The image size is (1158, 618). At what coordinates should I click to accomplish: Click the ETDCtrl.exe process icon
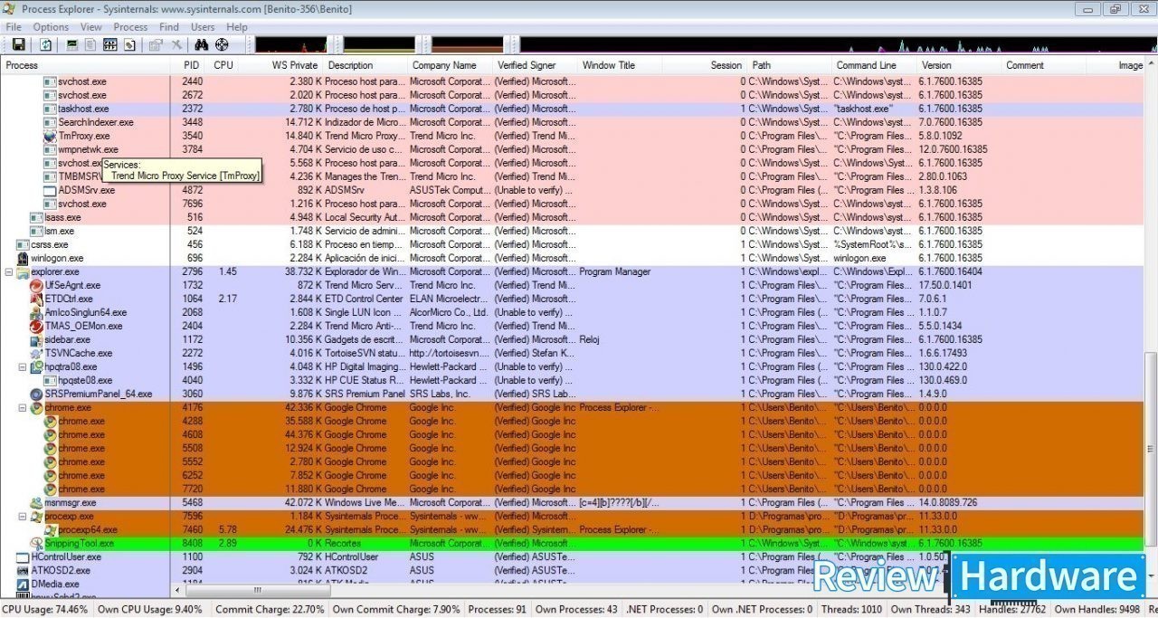coord(37,299)
